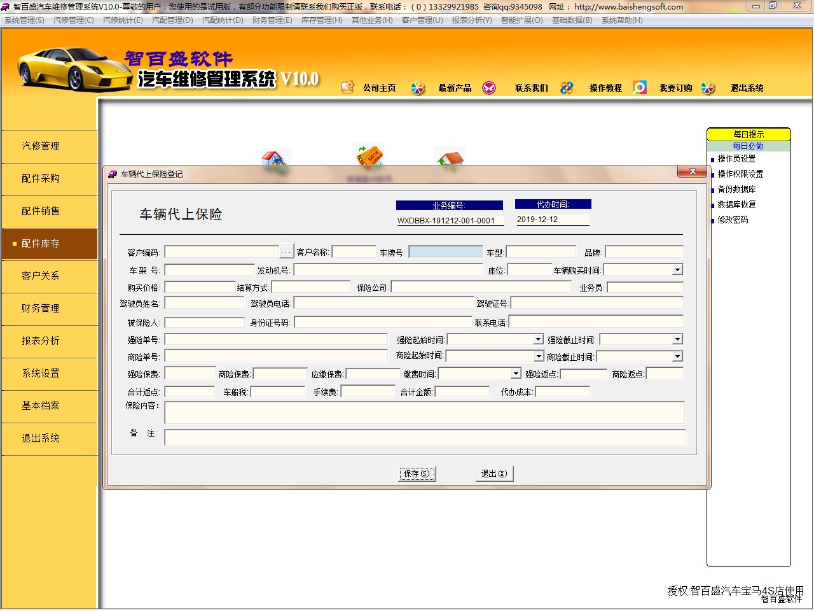Click the 代办时间 date field 2019-12-12
Viewport: 814px width, 611px height.
click(x=552, y=220)
